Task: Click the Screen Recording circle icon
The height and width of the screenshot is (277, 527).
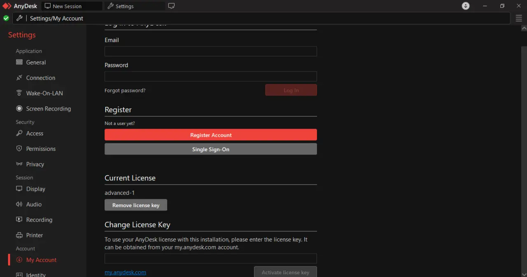Action: click(x=19, y=108)
